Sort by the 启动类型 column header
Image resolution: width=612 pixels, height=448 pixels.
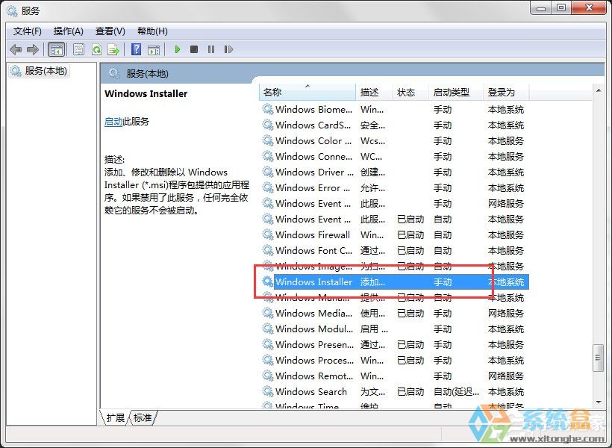(456, 92)
